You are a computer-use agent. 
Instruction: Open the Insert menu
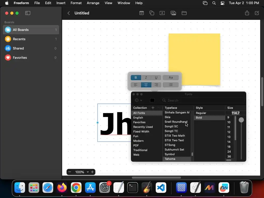(x=61, y=3)
